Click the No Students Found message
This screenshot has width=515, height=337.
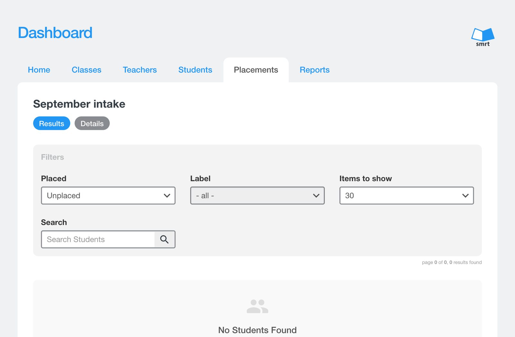point(257,330)
